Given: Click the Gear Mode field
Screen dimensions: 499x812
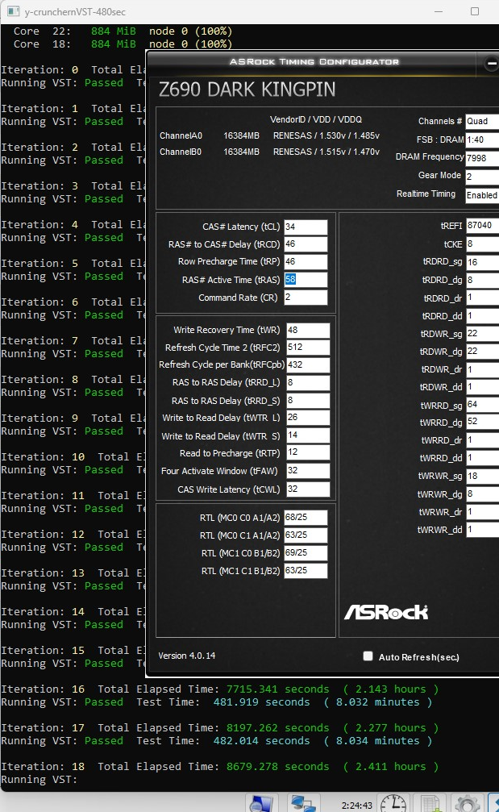Looking at the screenshot, I should click(482, 176).
